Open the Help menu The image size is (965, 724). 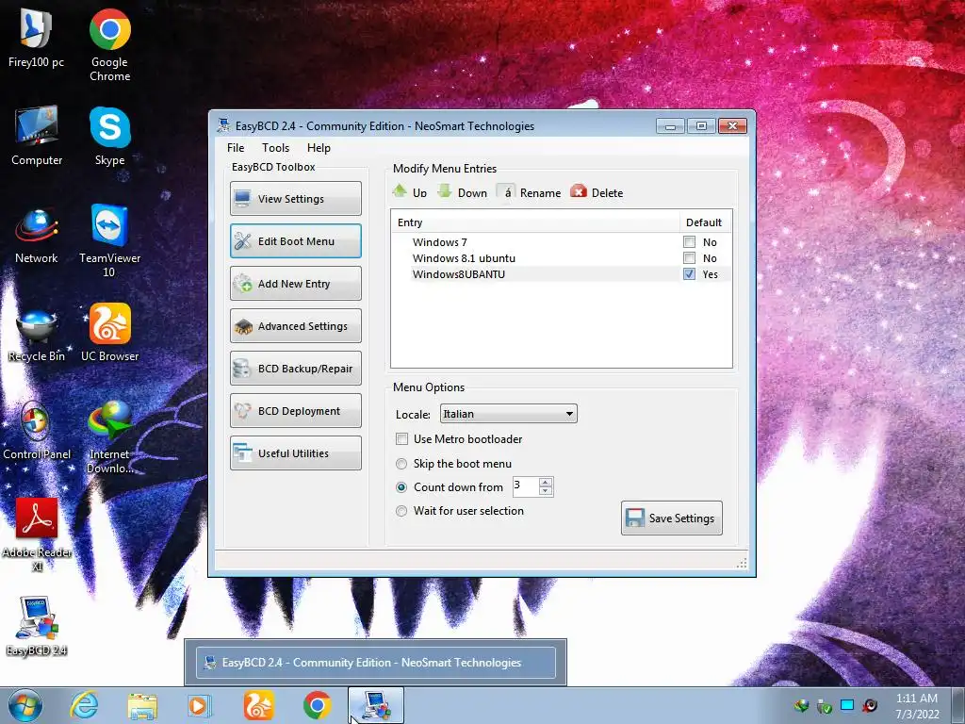point(319,148)
